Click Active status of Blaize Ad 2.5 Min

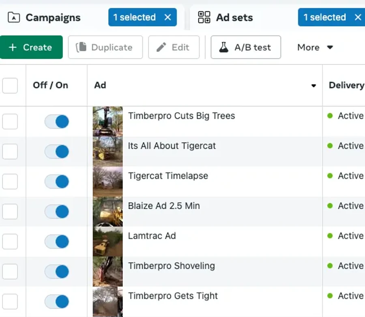pyautogui.click(x=346, y=206)
